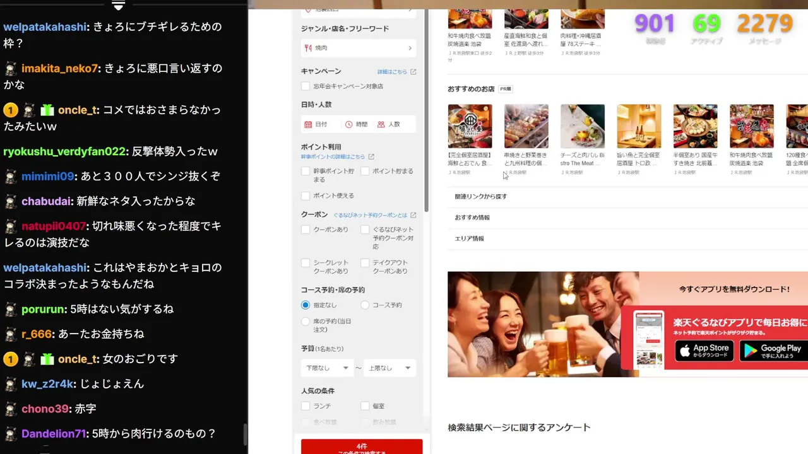Click the Google Play download badge
The height and width of the screenshot is (454, 808).
[x=773, y=351]
